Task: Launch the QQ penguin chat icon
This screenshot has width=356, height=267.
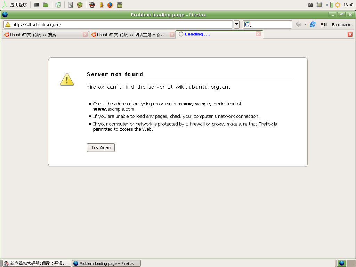Action: pyautogui.click(x=92, y=5)
